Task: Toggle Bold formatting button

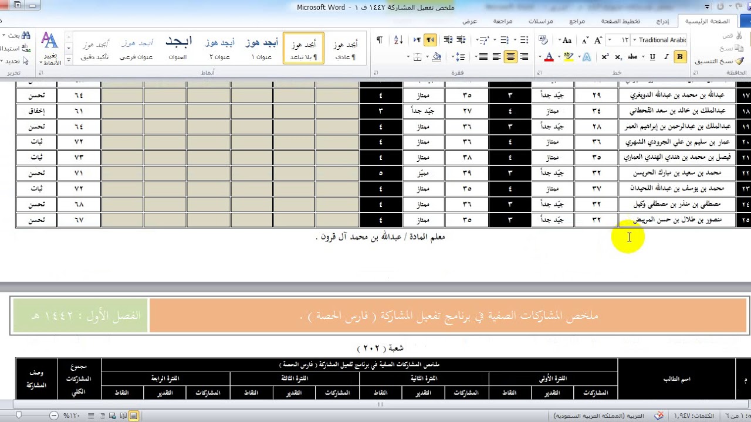Action: pyautogui.click(x=680, y=57)
